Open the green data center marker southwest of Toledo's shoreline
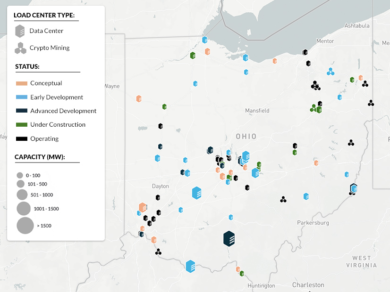 tap(193, 55)
